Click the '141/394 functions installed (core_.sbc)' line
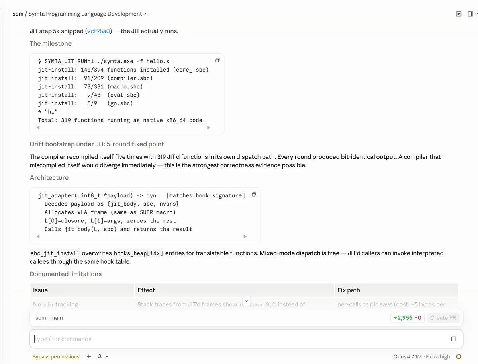The image size is (478, 364). tap(123, 70)
